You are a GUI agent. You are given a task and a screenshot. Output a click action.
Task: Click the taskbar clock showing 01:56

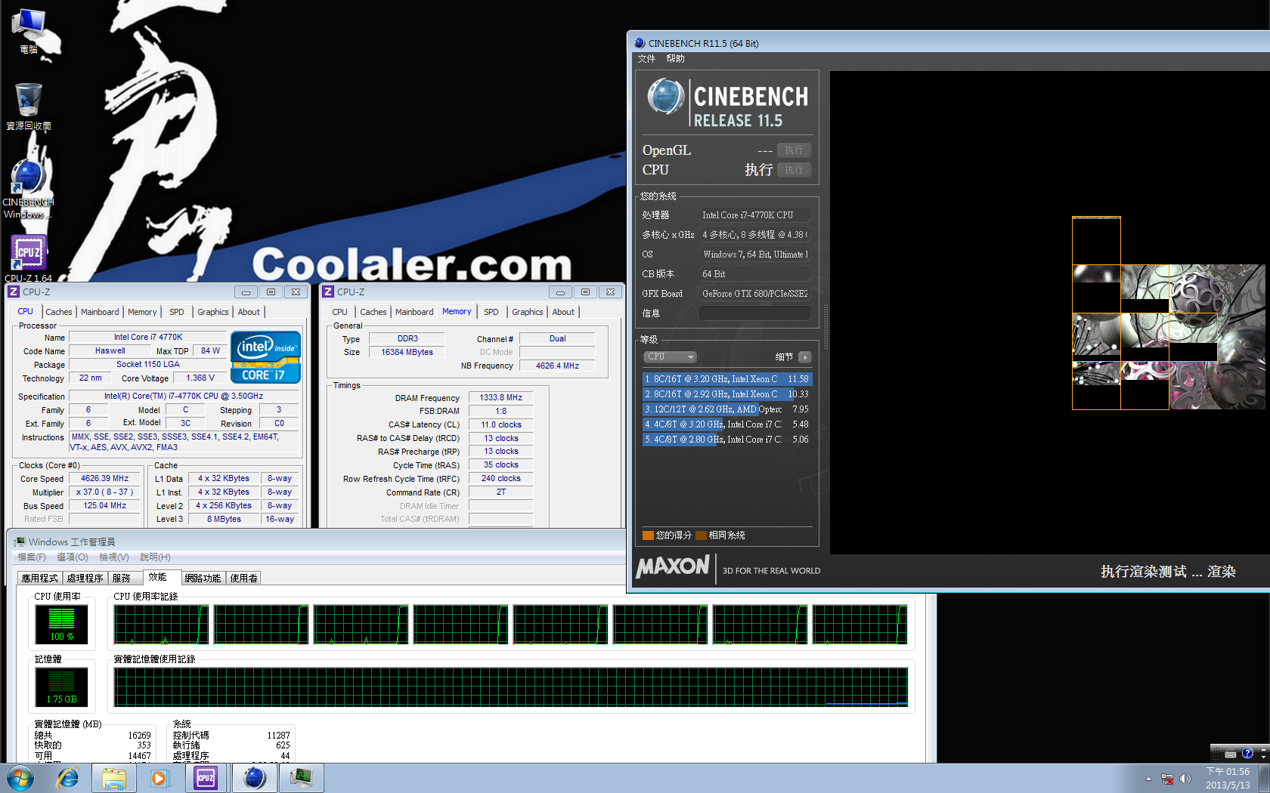[1228, 778]
